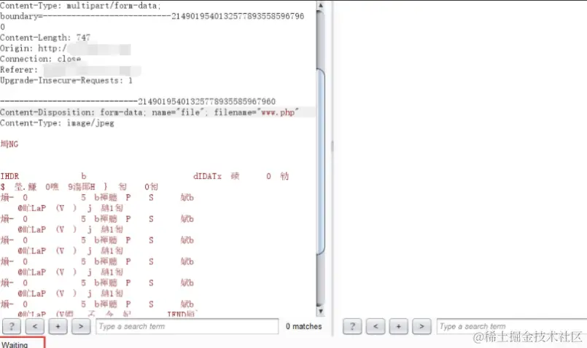This screenshot has width=587, height=348.
Task: Click the "Content-Type: multipart/form-data;" line
Action: click(80, 6)
